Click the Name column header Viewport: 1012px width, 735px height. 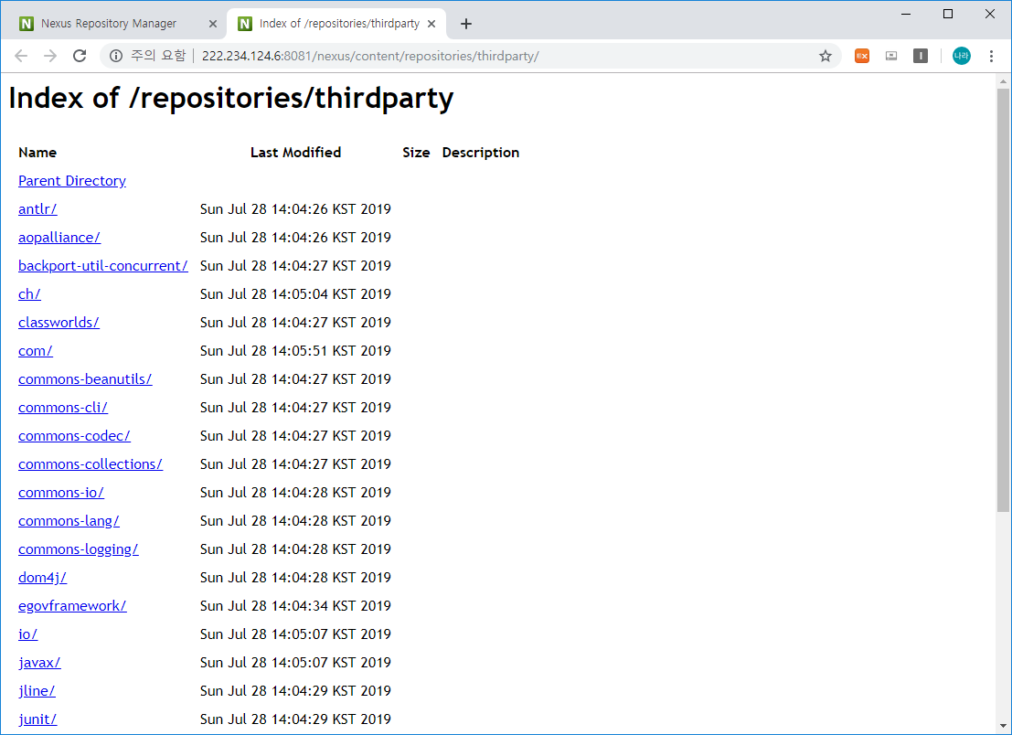tap(37, 153)
